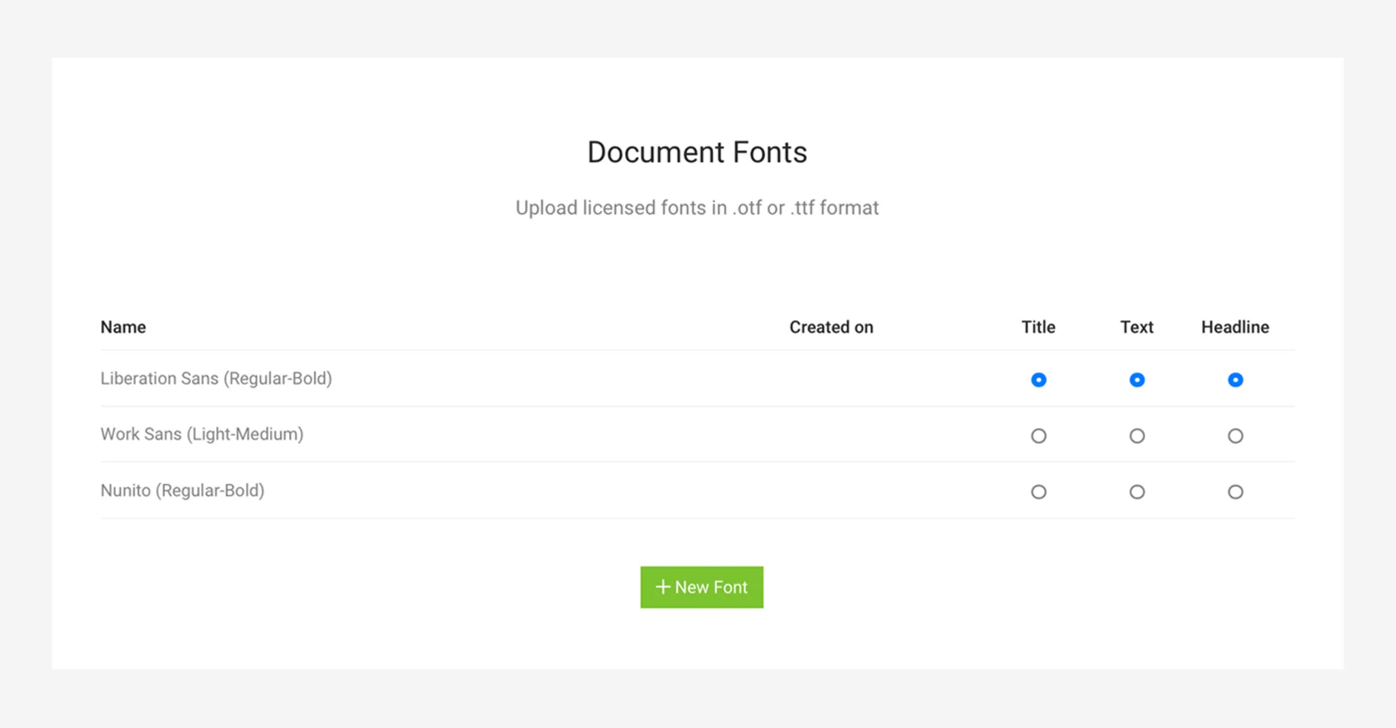Screen dimensions: 1396x728
Task: Choose Nunito for the Title font
Action: tap(1038, 492)
